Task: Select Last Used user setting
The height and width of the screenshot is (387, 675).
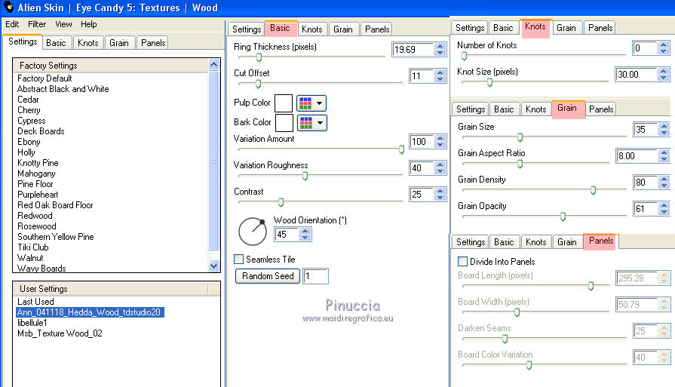Action: pos(35,302)
